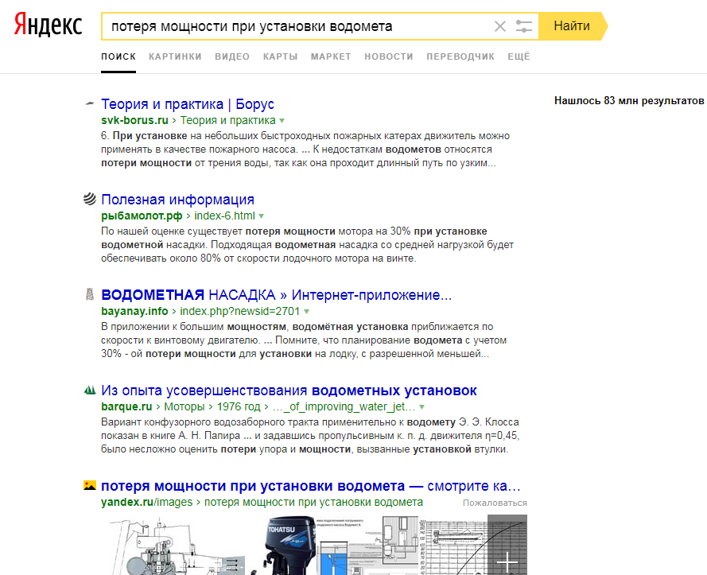Clear the search query with the X icon

[x=500, y=26]
